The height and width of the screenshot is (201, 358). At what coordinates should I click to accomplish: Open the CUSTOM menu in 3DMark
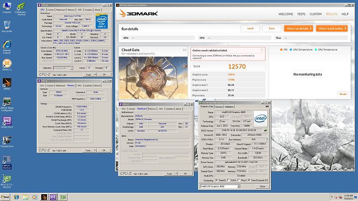pos(316,14)
